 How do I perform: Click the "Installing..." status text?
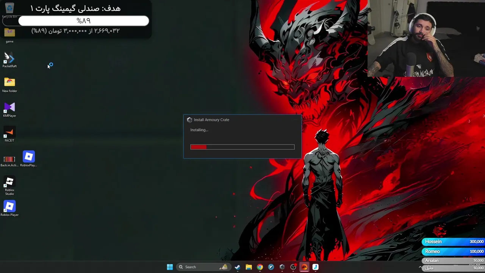[199, 130]
